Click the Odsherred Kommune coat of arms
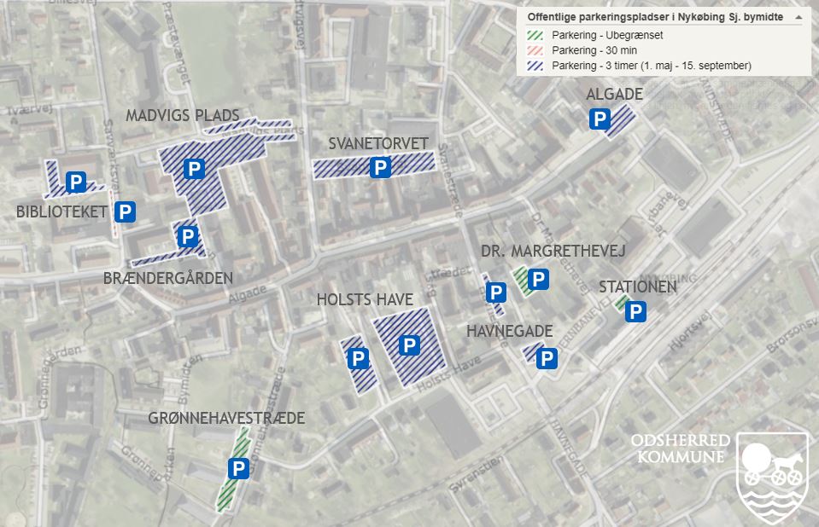819x527 pixels. click(772, 478)
